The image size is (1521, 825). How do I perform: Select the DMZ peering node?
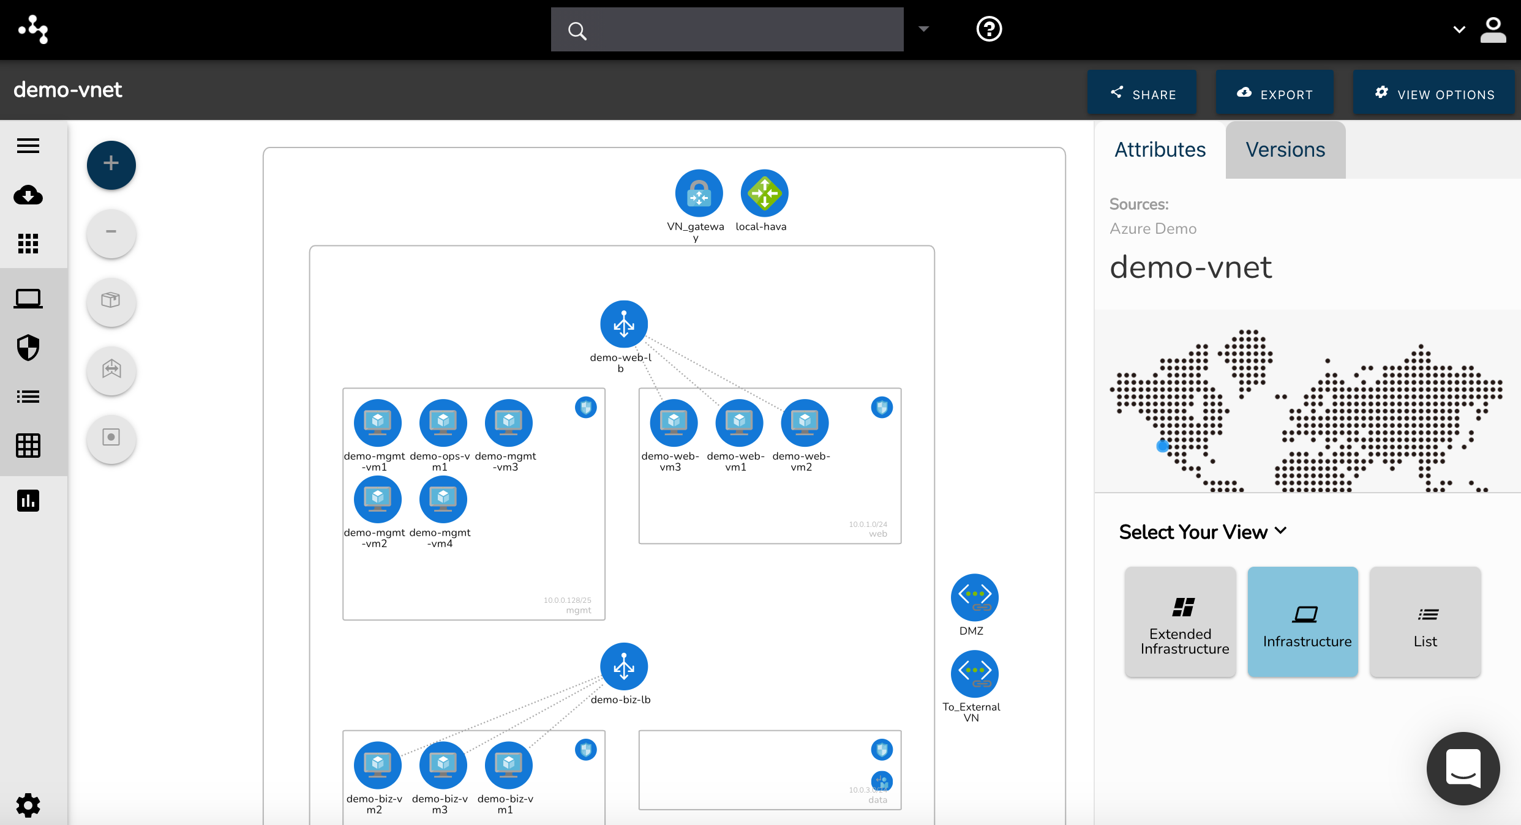(975, 597)
